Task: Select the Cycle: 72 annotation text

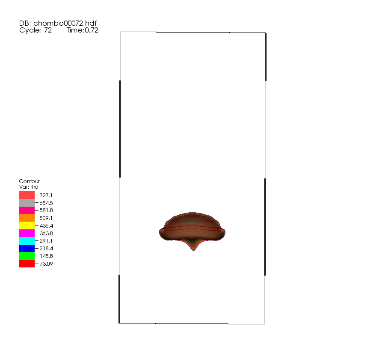Action: [36, 30]
